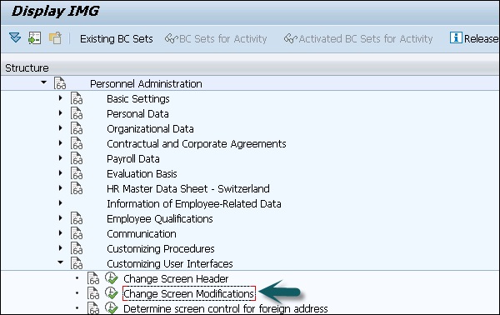This screenshot has height=315, width=500.
Task: Expand Information of Employee-Related Data node
Action: [60, 203]
